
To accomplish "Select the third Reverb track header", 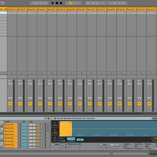I will (x=32, y=9).
